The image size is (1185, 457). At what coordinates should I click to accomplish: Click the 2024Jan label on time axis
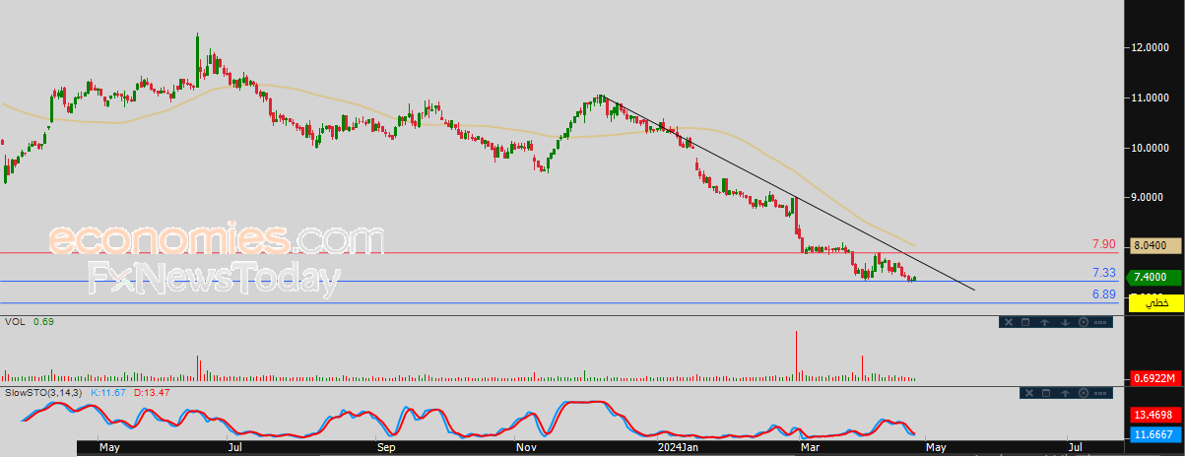pyautogui.click(x=679, y=448)
